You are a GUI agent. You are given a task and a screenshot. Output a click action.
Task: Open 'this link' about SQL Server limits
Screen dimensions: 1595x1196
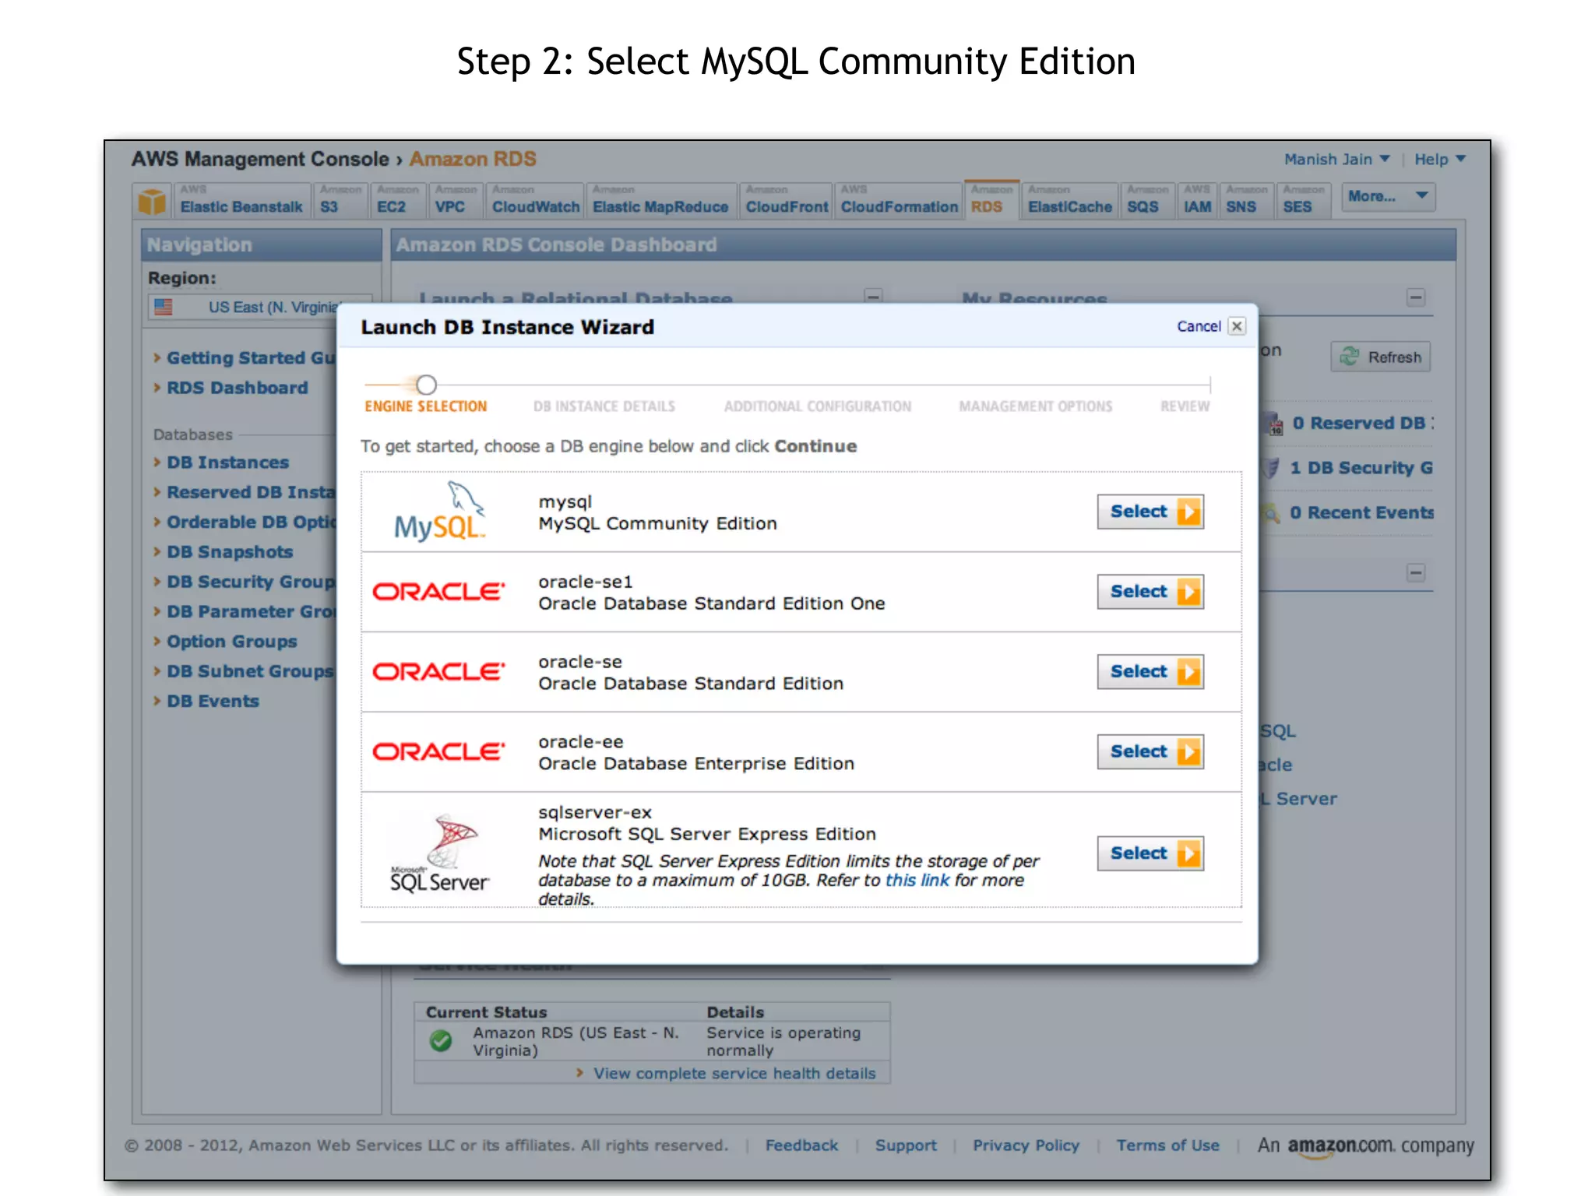(917, 880)
